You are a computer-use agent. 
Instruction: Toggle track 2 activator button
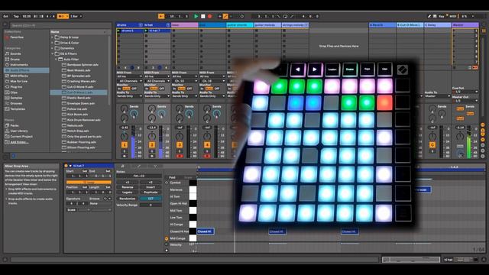(x=152, y=144)
